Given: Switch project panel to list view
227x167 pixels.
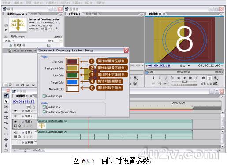Looking at the screenshot, I should tap(5, 85).
